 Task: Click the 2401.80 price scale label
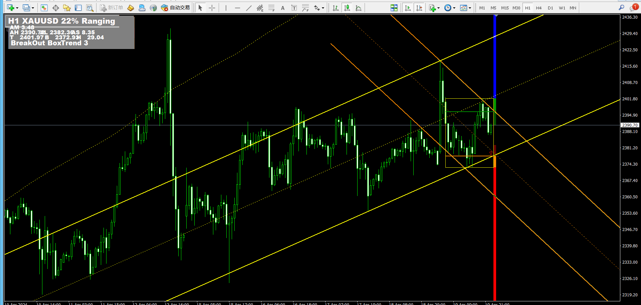point(630,99)
